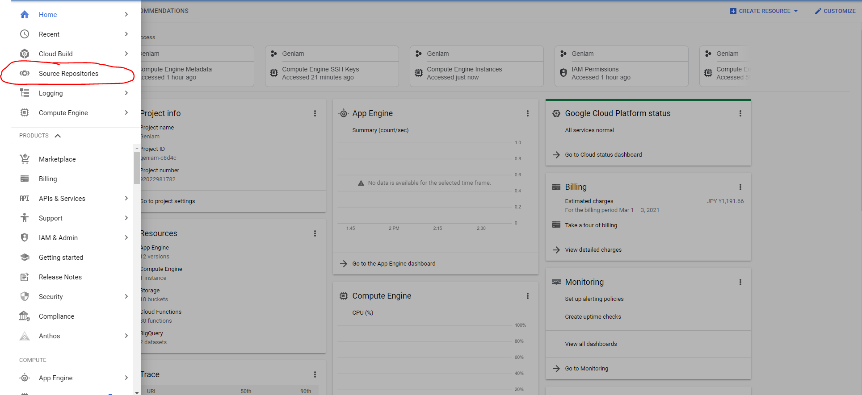862x395 pixels.
Task: Expand the Home submenu chevron
Action: [x=126, y=15]
